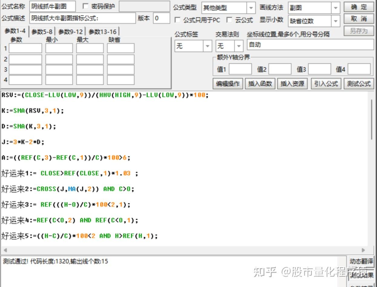Switch to the 参数9-12 tab
Image resolution: width=377 pixels, height=287 pixels.
coord(71,32)
